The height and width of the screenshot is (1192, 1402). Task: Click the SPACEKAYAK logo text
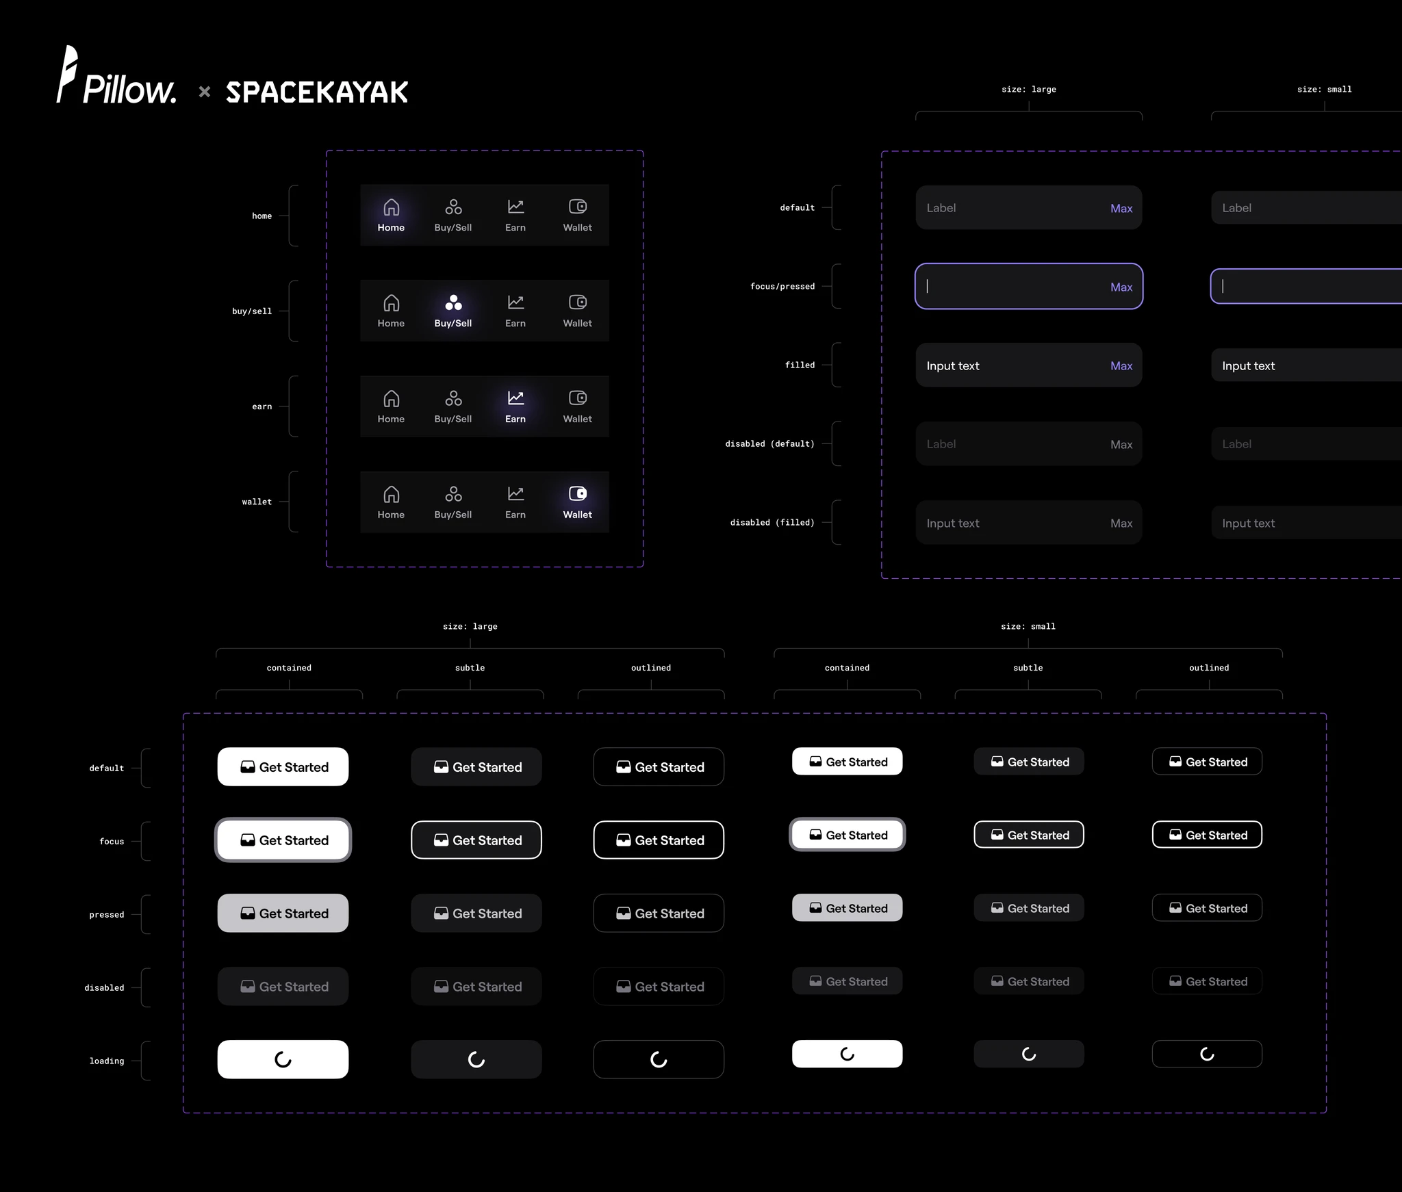pyautogui.click(x=317, y=92)
